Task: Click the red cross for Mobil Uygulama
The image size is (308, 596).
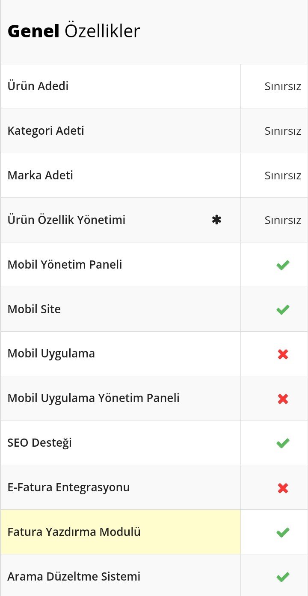Action: click(x=283, y=354)
